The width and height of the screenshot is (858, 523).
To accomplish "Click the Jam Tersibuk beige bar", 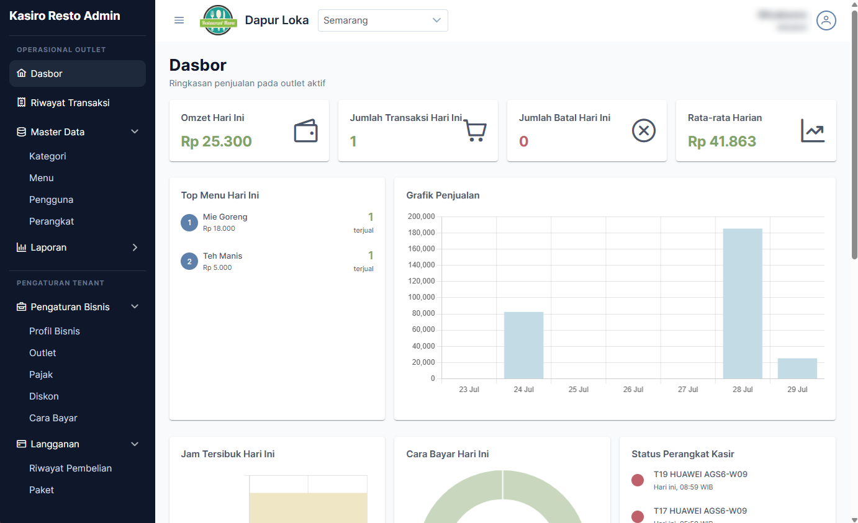I will (309, 507).
